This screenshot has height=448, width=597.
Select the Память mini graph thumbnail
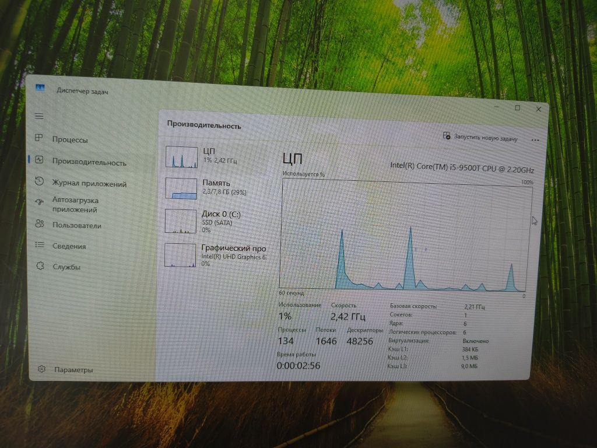[x=181, y=188]
